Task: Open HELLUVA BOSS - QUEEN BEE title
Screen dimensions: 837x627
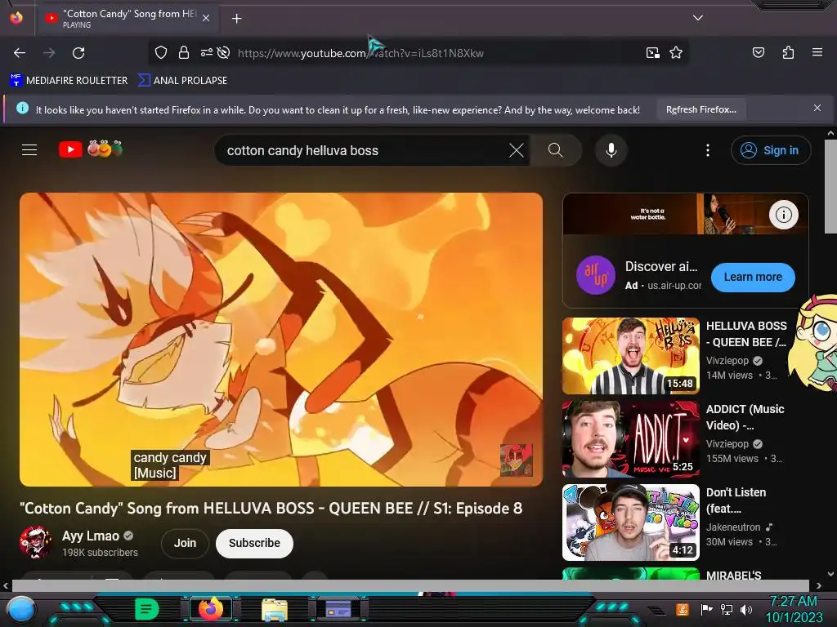Action: pyautogui.click(x=745, y=334)
